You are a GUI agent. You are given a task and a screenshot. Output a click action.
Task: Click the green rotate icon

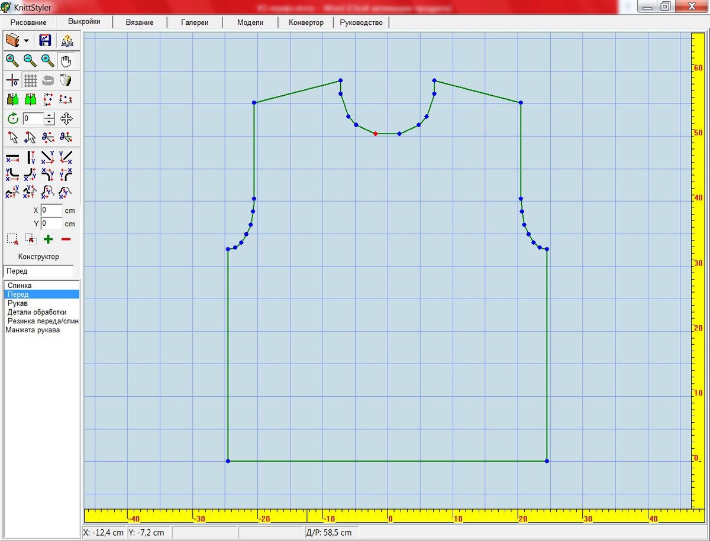pos(12,118)
